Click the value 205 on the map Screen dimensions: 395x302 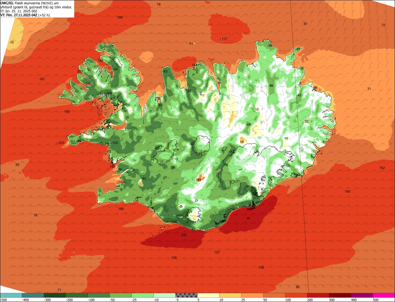click(x=174, y=222)
